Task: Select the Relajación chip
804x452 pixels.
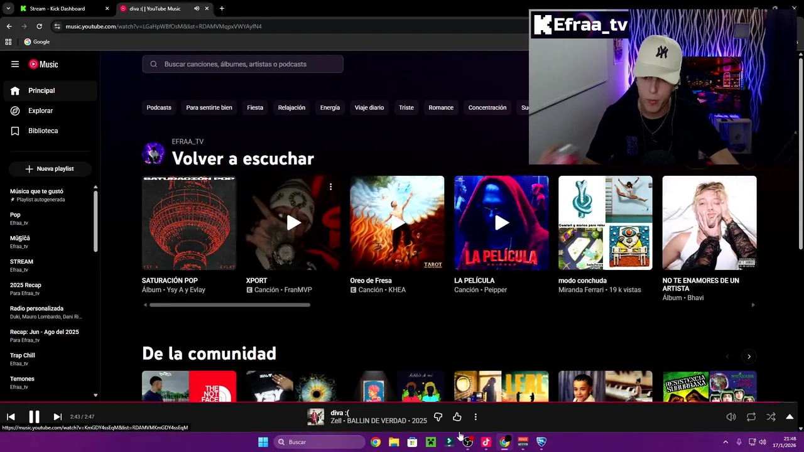Action: (291, 107)
